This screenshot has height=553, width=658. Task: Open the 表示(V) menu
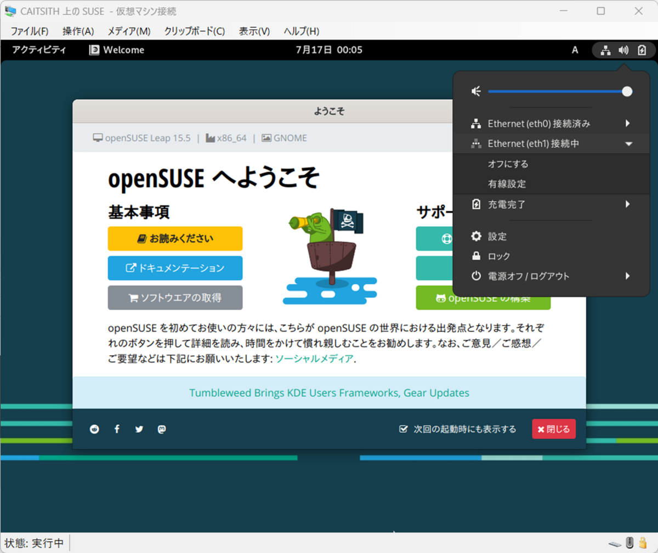[254, 31]
